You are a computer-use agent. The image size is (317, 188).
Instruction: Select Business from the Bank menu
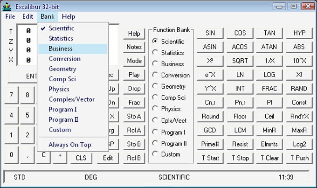coord(73,49)
